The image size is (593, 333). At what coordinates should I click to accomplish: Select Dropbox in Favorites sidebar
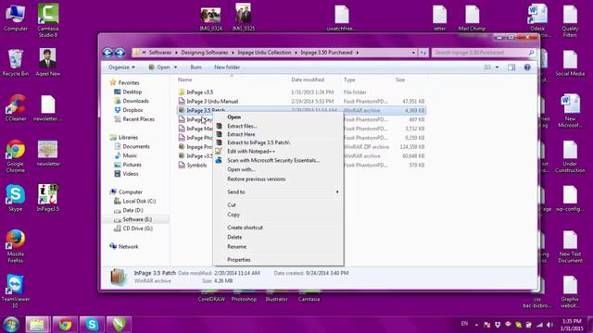(x=129, y=110)
